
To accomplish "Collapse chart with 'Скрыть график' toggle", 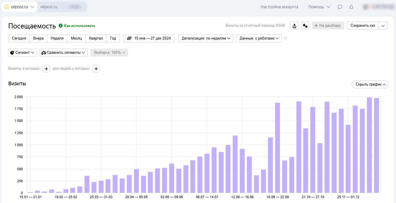I will point(370,84).
